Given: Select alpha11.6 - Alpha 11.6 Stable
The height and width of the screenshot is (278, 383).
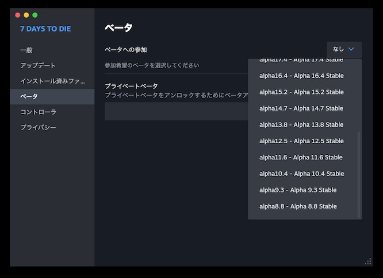Looking at the screenshot, I should (x=301, y=157).
